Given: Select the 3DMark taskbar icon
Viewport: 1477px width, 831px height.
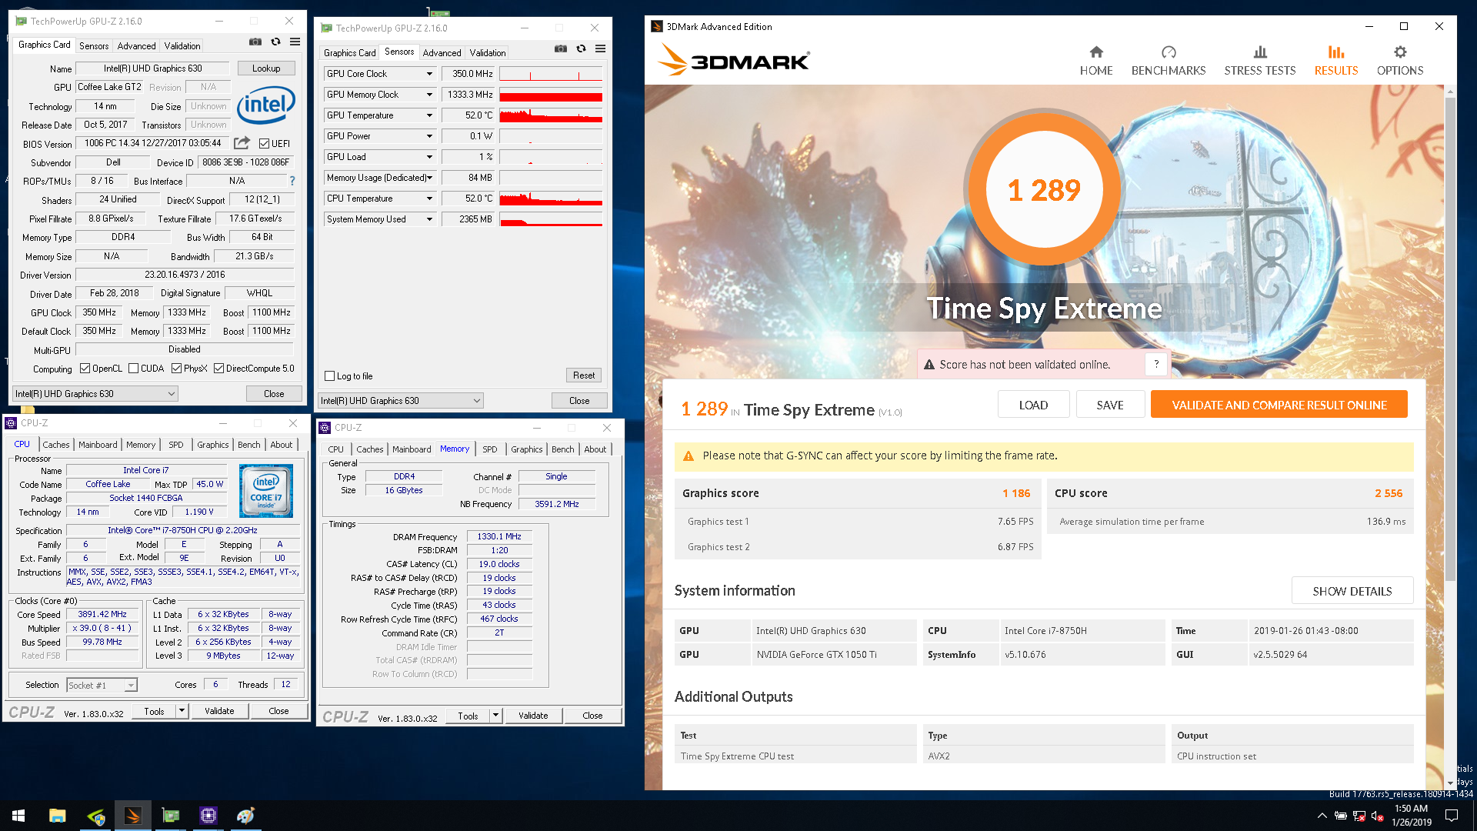Looking at the screenshot, I should (x=133, y=816).
